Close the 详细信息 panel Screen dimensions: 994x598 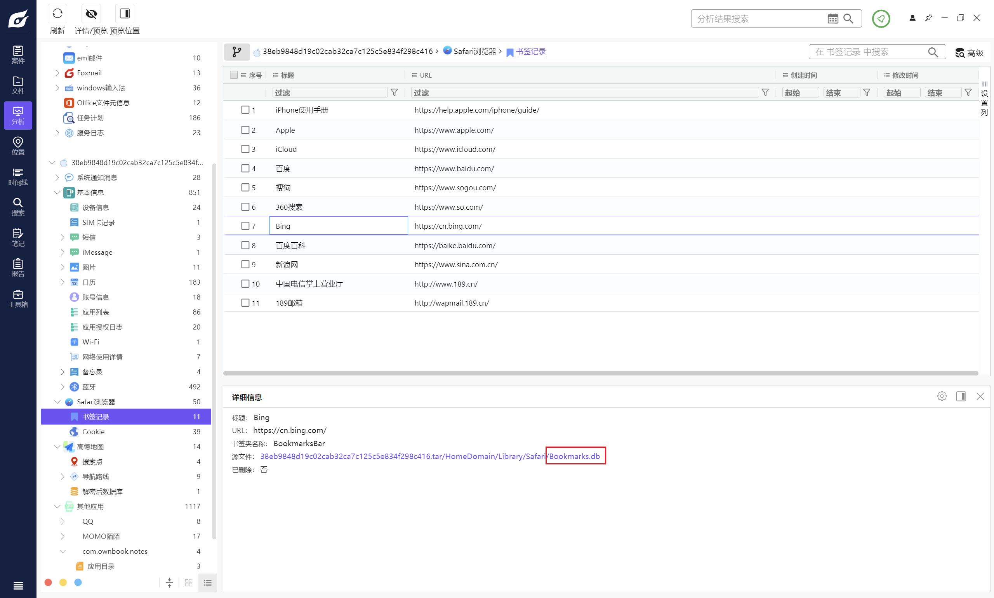click(980, 396)
